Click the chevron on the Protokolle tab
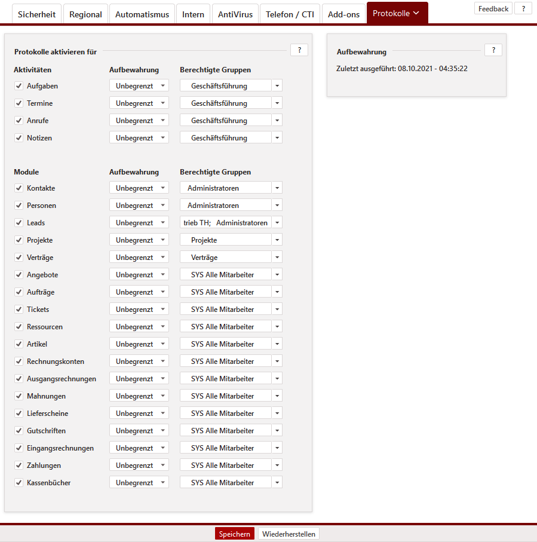537x542 pixels. (416, 13)
